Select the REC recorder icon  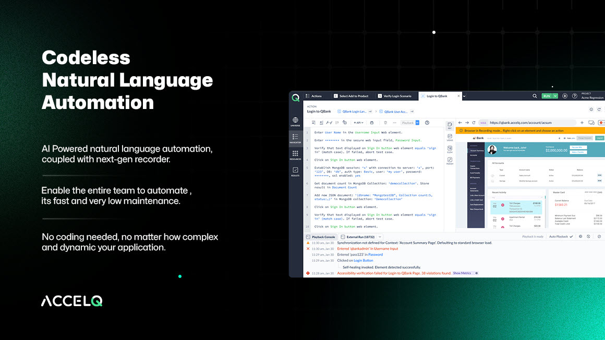(450, 125)
